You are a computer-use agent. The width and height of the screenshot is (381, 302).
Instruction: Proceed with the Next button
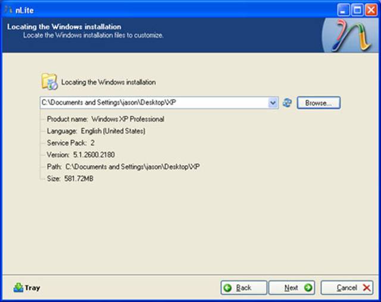[291, 288]
